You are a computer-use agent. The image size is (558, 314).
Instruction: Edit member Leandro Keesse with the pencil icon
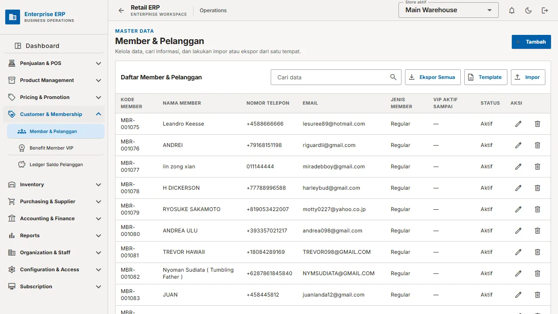click(x=518, y=124)
